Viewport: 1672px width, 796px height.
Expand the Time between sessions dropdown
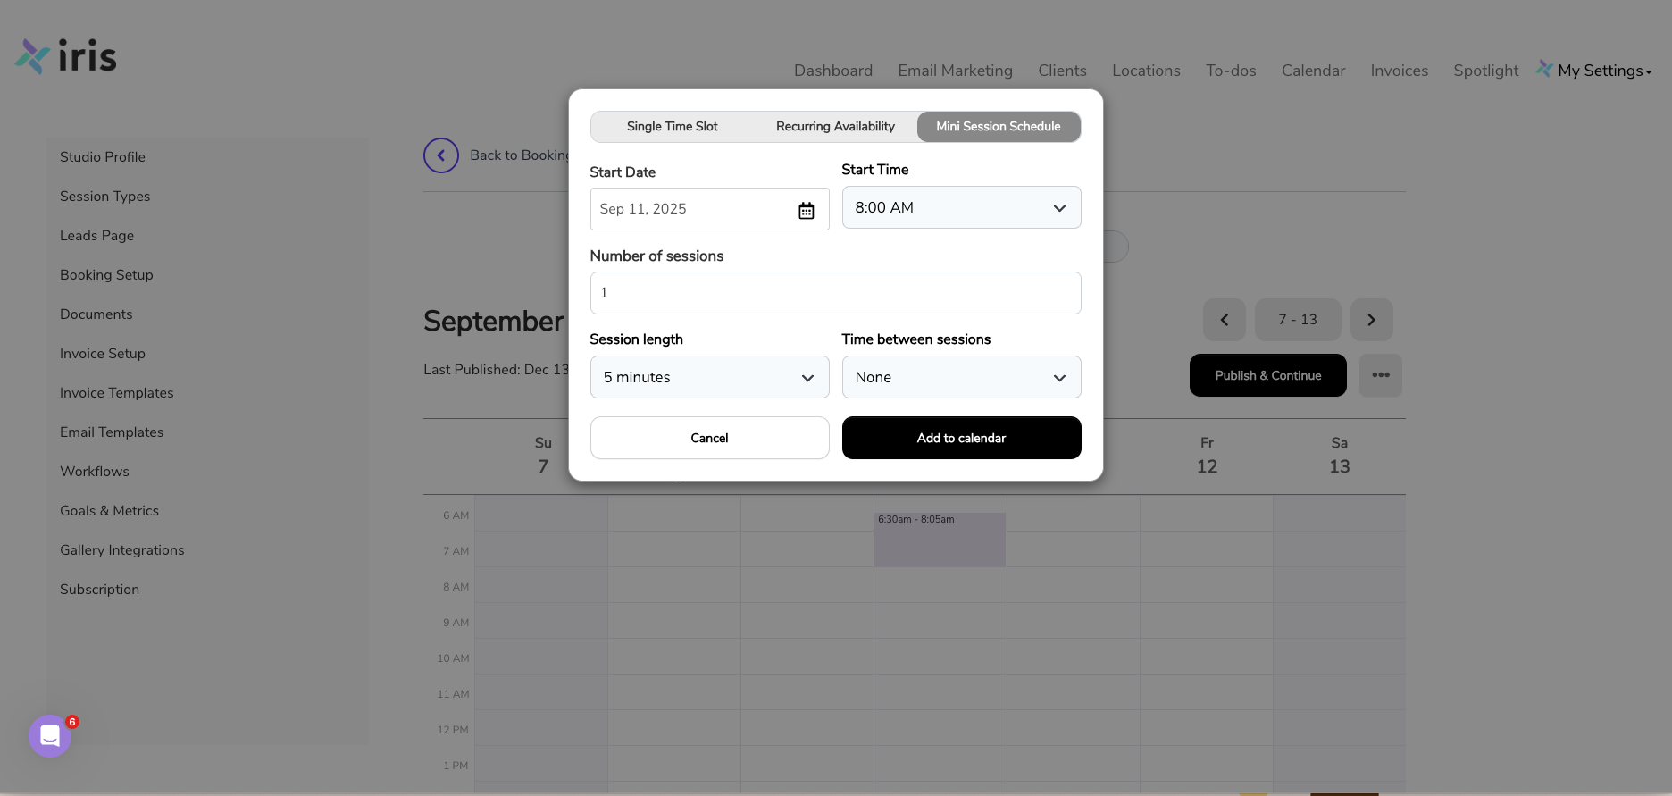[x=961, y=377]
